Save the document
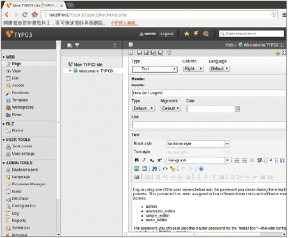Screen dimensions: 288x238 140,53
